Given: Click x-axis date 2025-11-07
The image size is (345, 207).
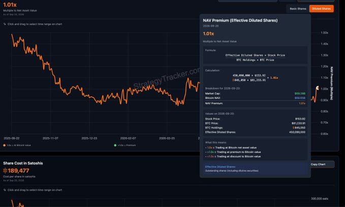Looking at the screenshot, I should [50, 138].
